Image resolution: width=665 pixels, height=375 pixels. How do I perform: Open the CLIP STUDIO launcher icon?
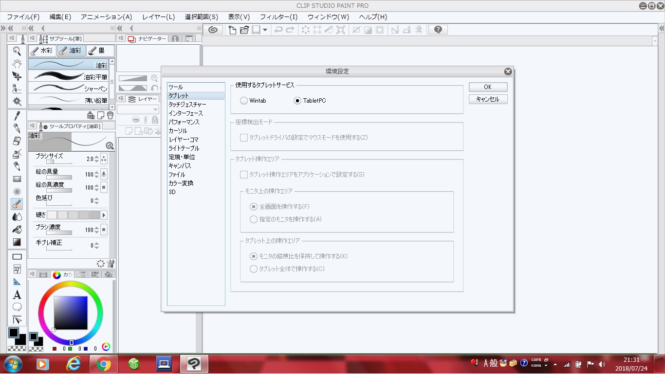[213, 30]
